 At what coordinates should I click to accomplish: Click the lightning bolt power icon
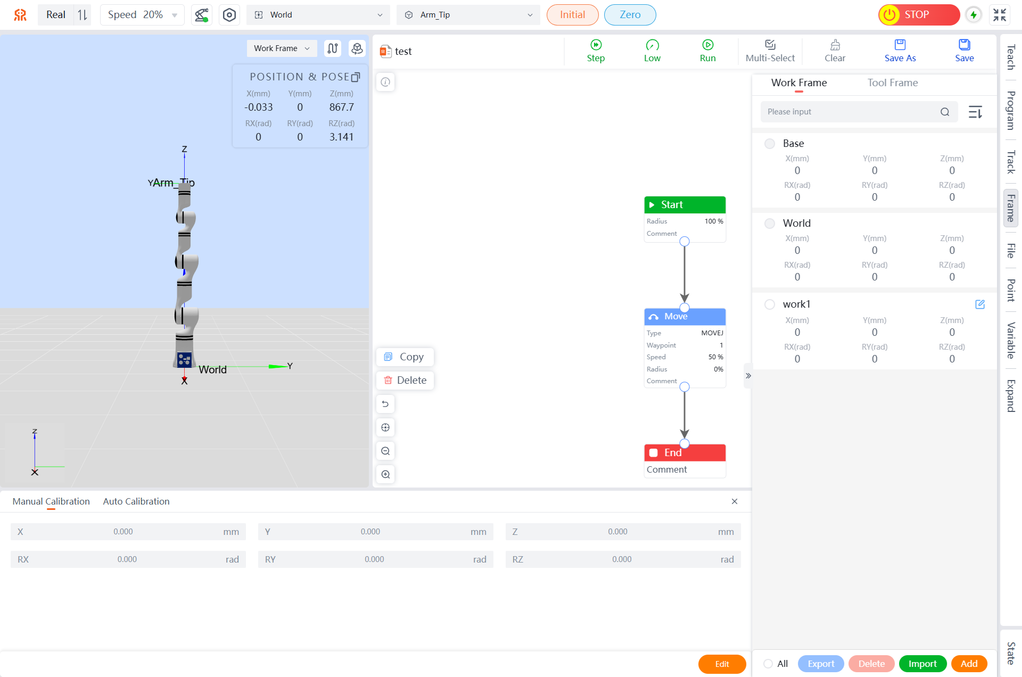[974, 15]
